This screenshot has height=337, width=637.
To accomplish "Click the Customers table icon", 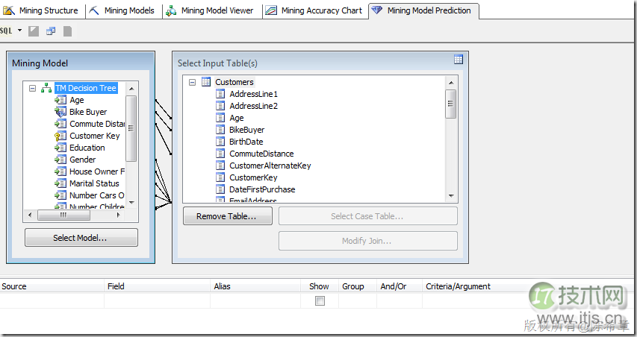I will (205, 82).
